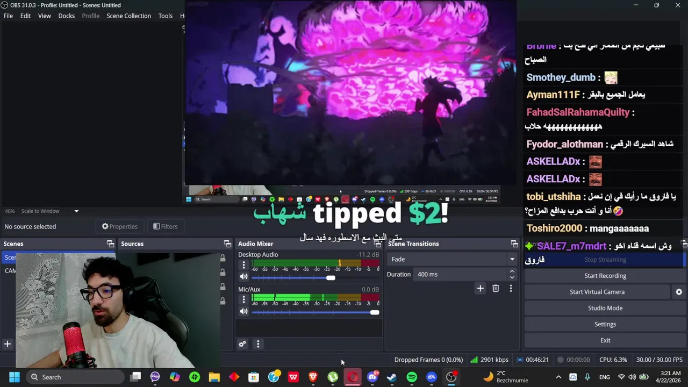Open Discord from the taskbar

[372, 377]
